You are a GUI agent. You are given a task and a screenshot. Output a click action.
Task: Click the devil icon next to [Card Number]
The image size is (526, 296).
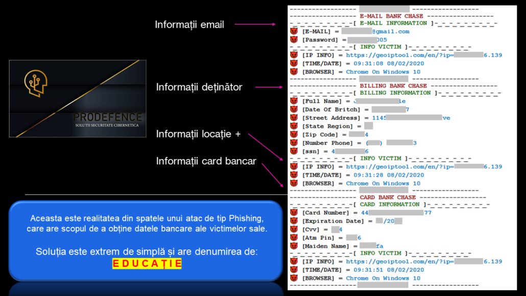coord(294,212)
